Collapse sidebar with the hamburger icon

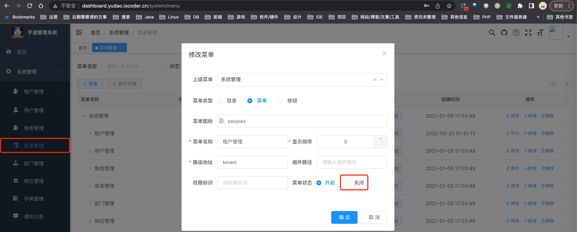pos(79,33)
